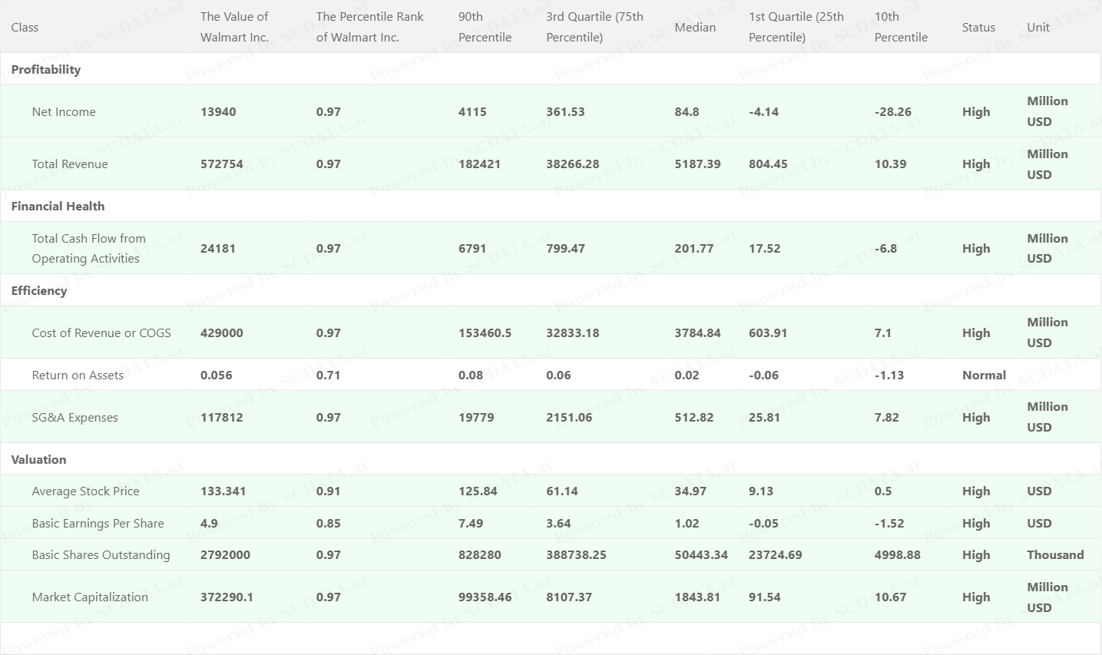Click the Market Capitalization row label

coord(90,597)
